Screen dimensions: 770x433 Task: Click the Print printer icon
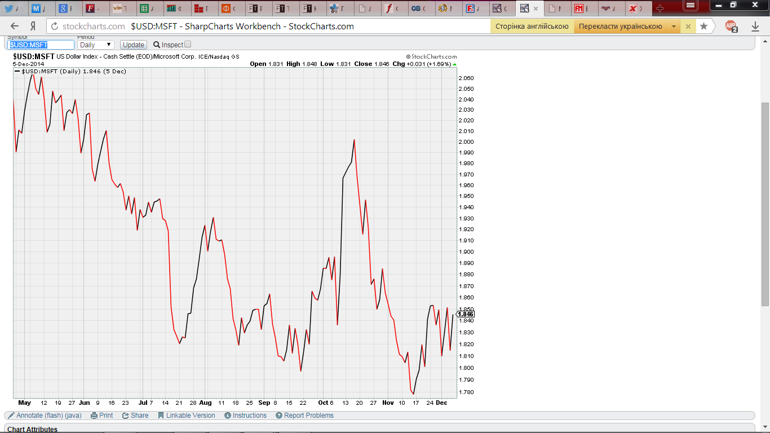94,416
